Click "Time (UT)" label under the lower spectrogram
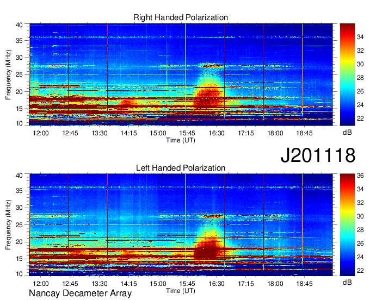 point(181,291)
